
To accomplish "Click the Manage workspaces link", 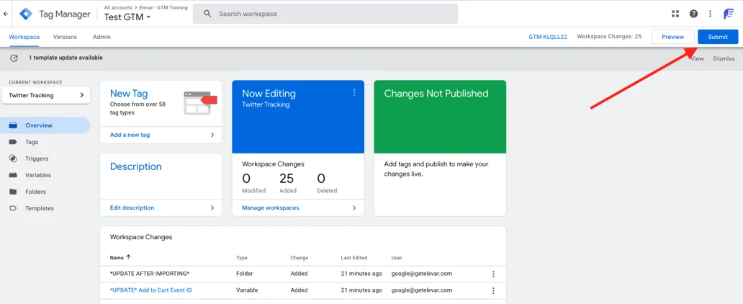I will click(271, 207).
